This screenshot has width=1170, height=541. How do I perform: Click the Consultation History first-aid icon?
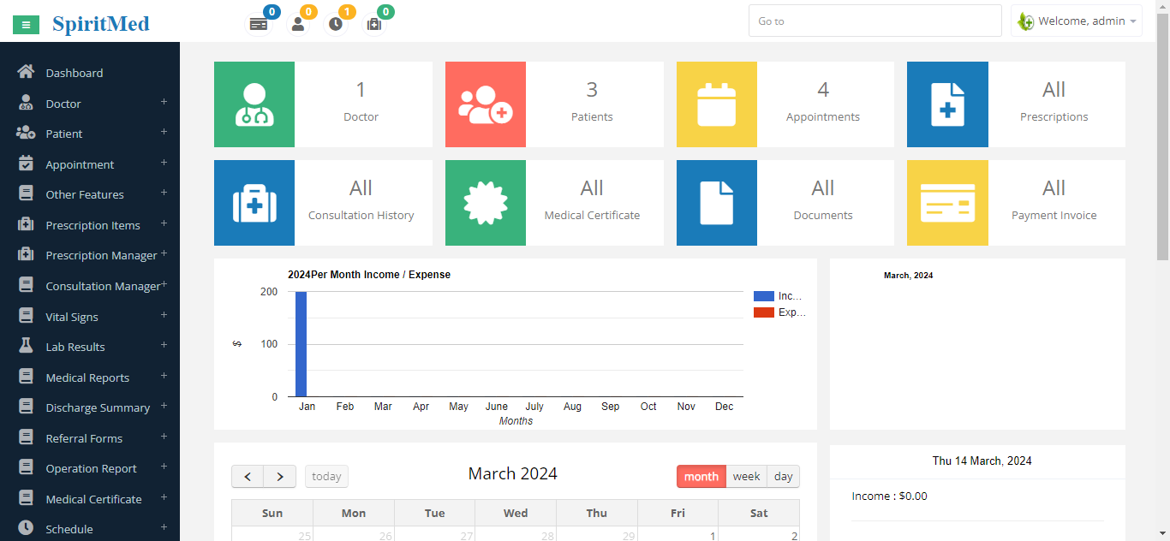click(254, 203)
